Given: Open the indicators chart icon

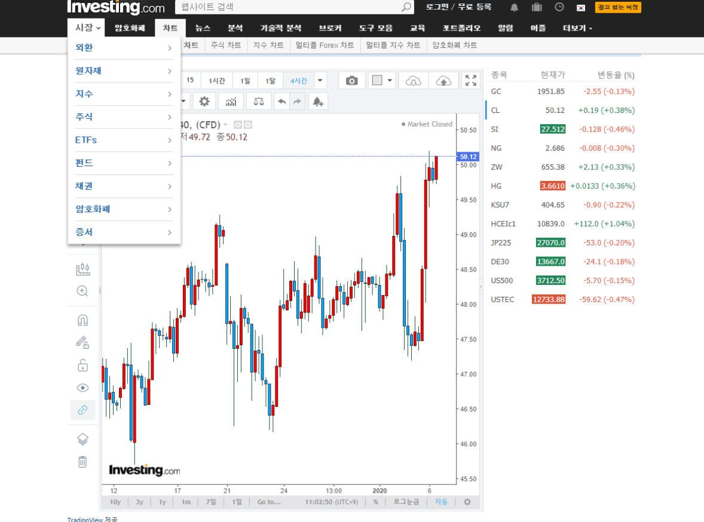Looking at the screenshot, I should (x=231, y=102).
